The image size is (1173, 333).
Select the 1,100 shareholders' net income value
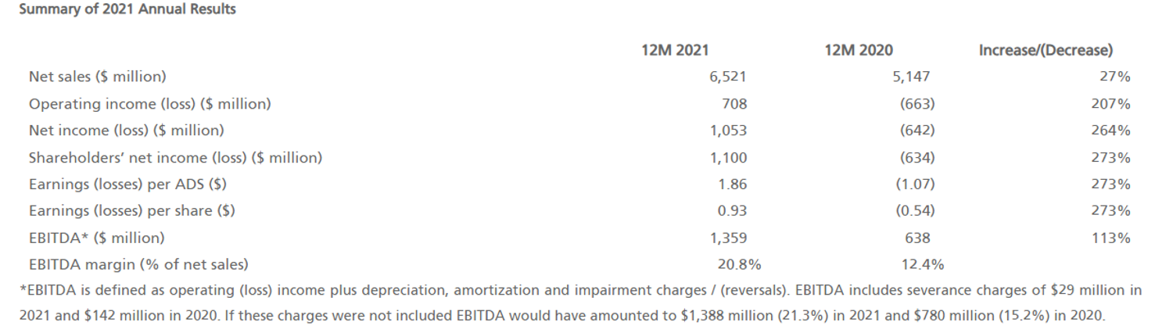pyautogui.click(x=729, y=157)
